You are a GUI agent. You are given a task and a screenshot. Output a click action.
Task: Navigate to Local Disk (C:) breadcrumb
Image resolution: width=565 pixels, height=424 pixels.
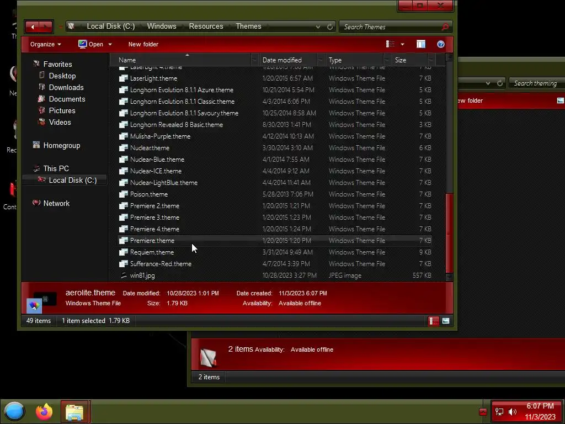[x=110, y=26]
